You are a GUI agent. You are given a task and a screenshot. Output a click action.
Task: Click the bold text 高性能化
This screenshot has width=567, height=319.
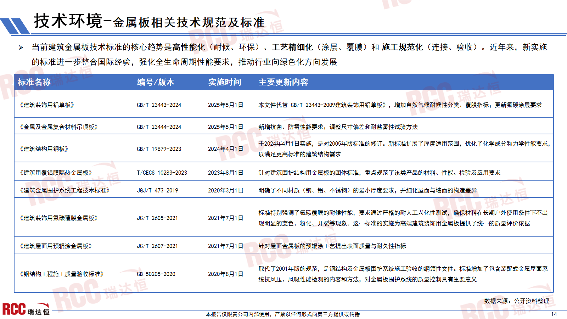(x=189, y=47)
